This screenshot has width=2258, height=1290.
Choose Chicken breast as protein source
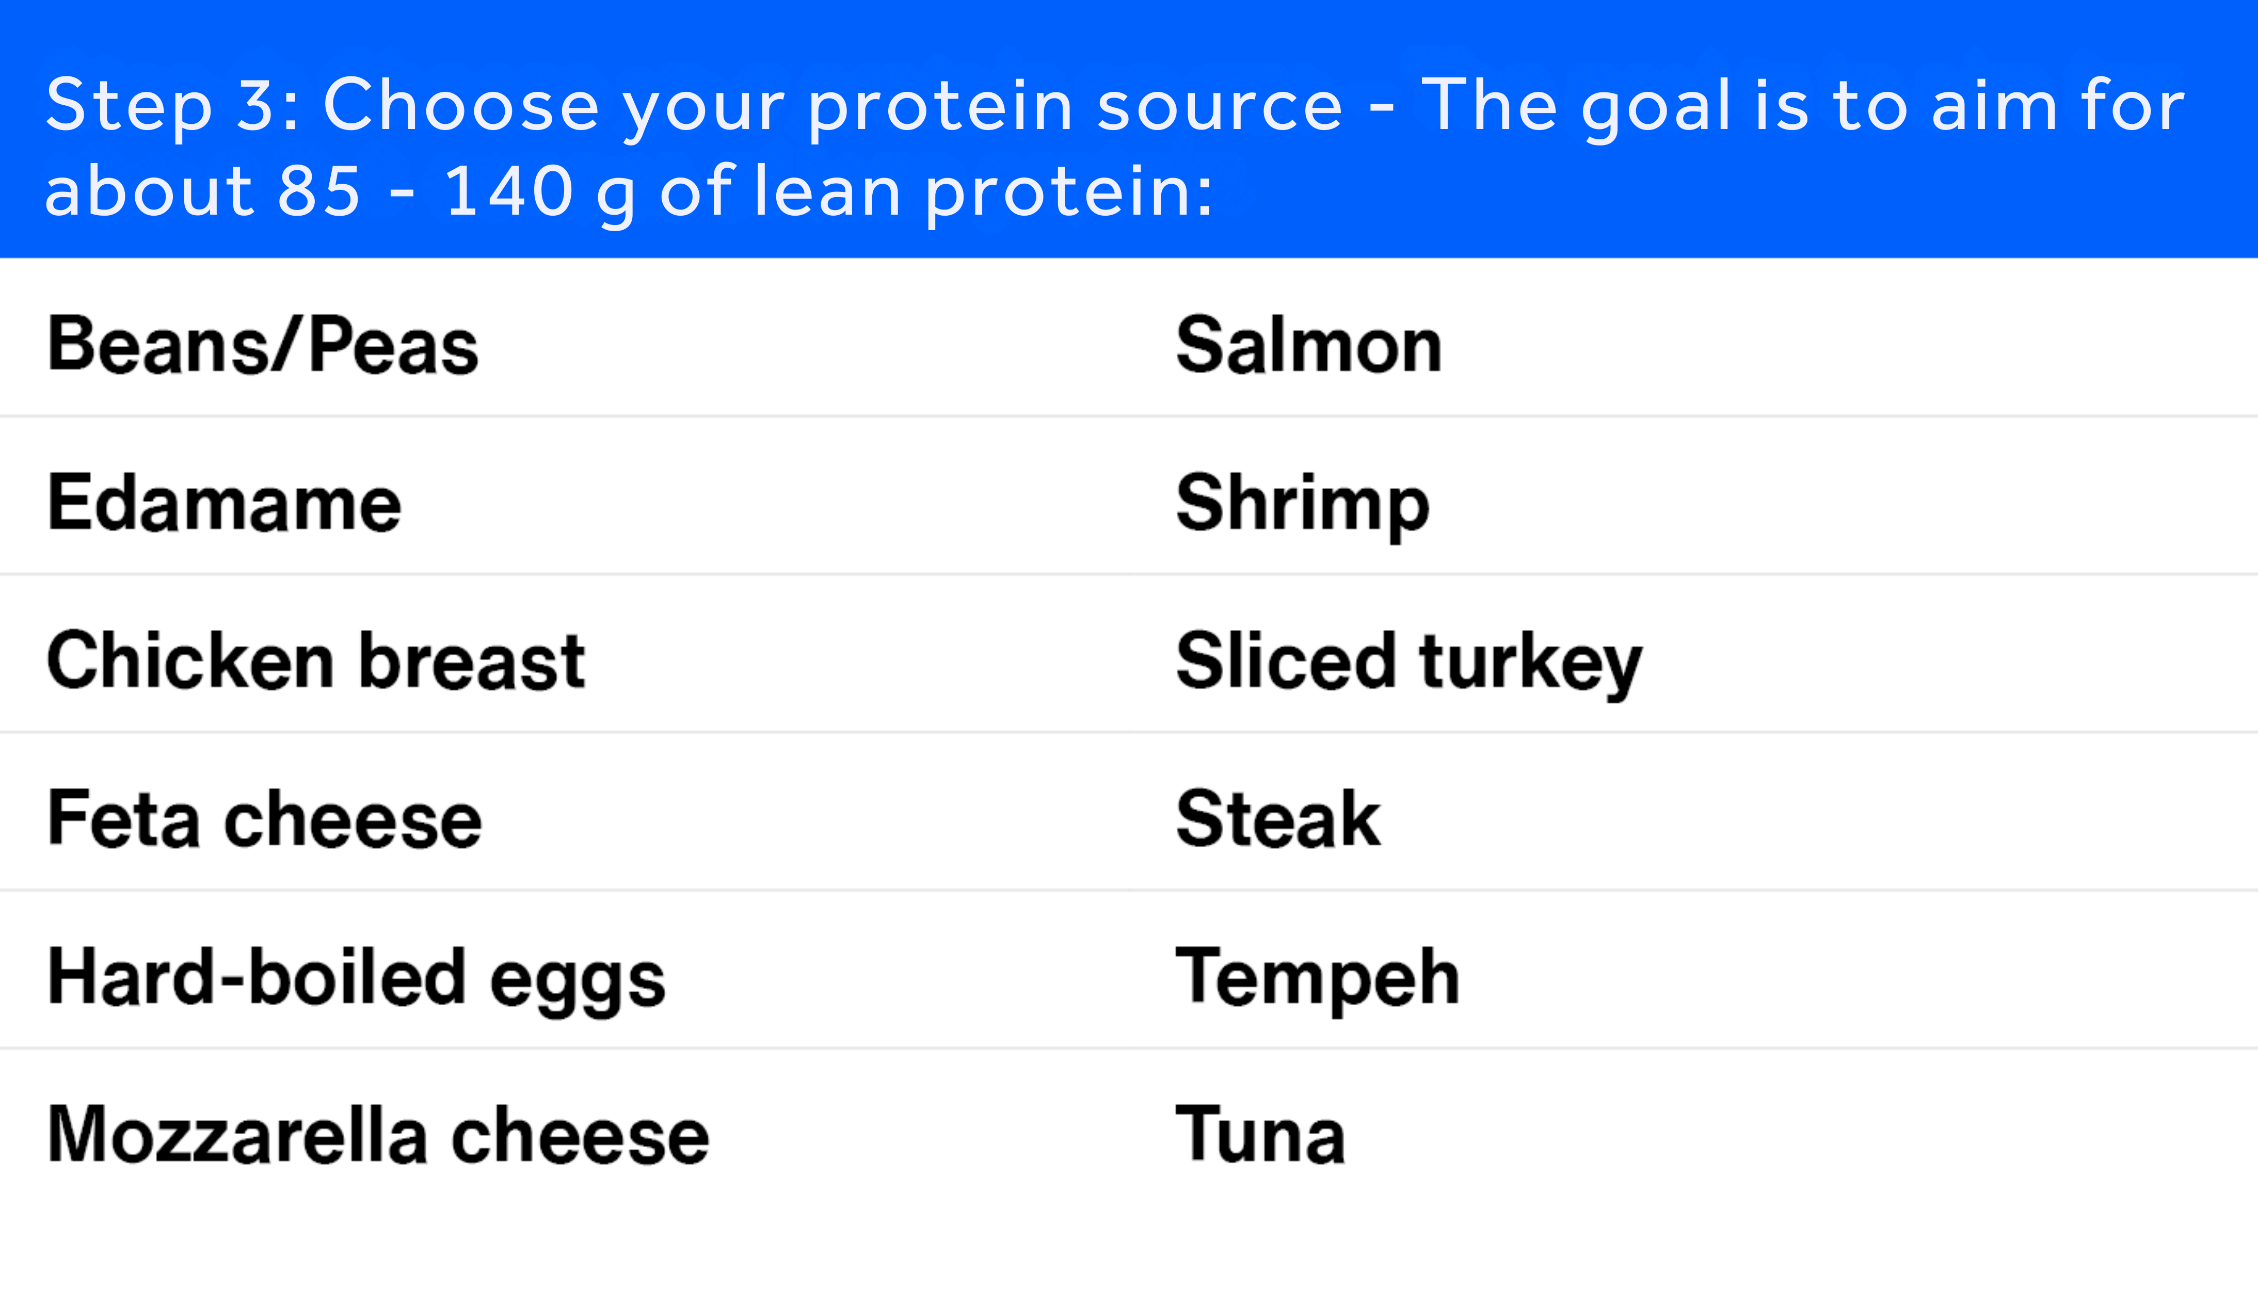316,661
